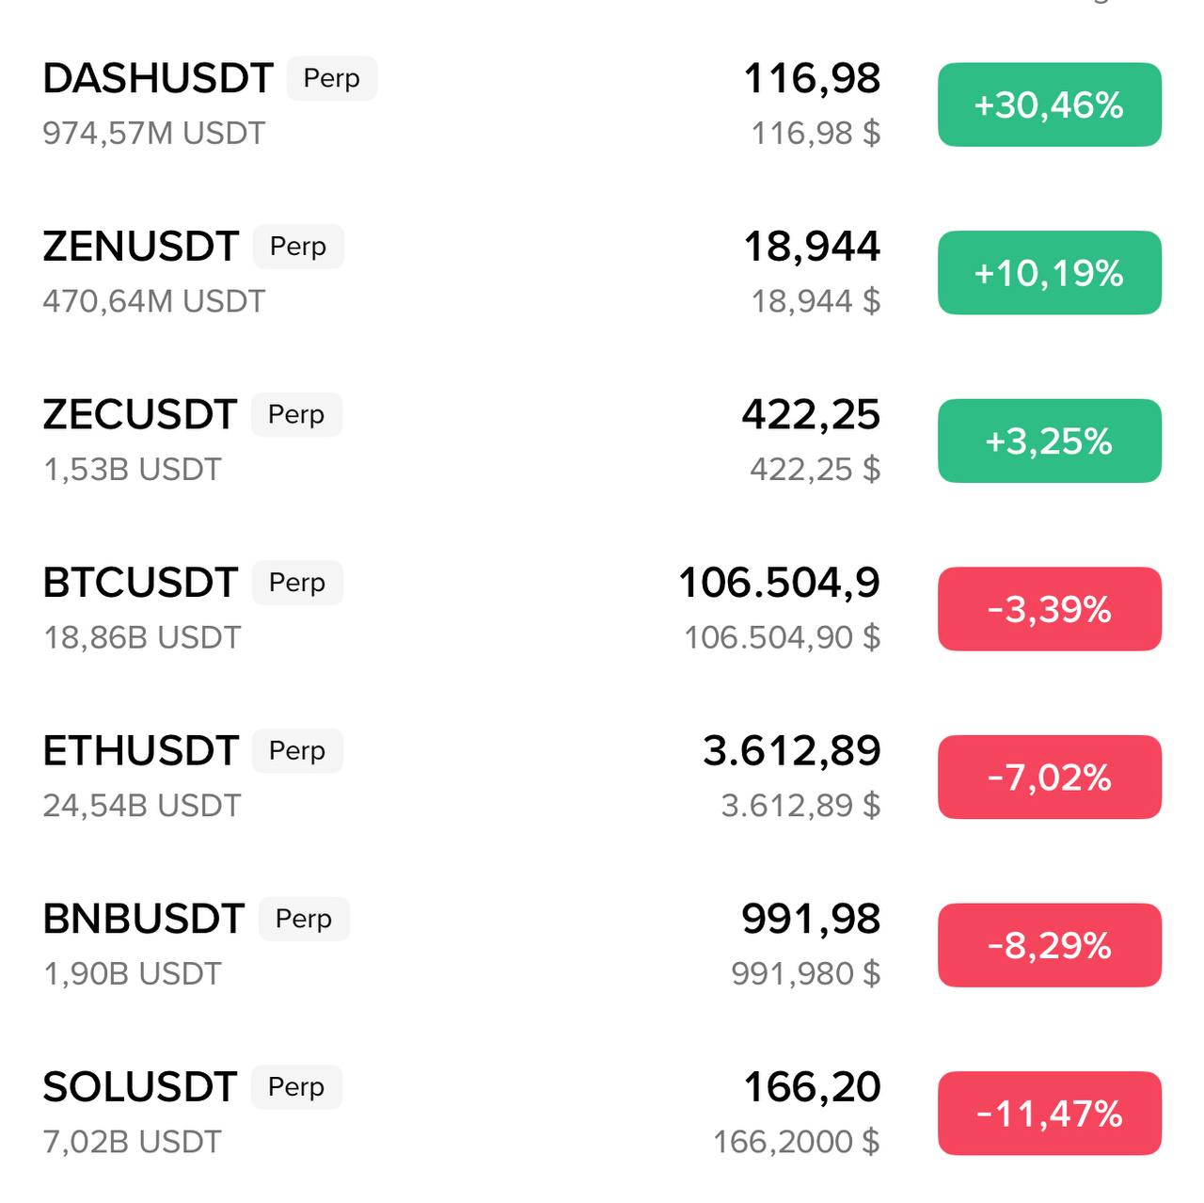
Task: Click the -3,39% red badge
Action: click(1049, 609)
